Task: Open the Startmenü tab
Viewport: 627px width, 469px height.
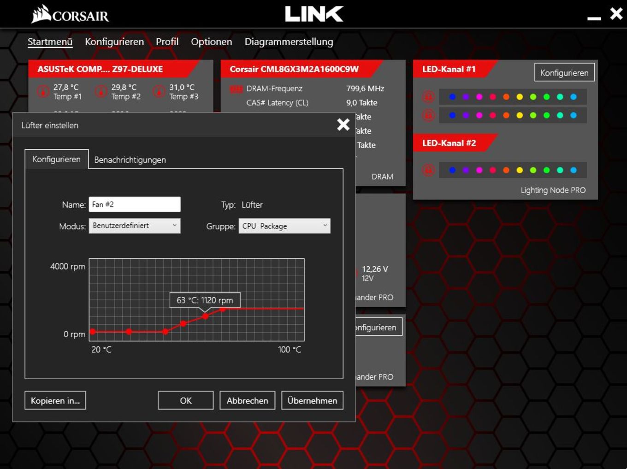Action: pyautogui.click(x=50, y=41)
